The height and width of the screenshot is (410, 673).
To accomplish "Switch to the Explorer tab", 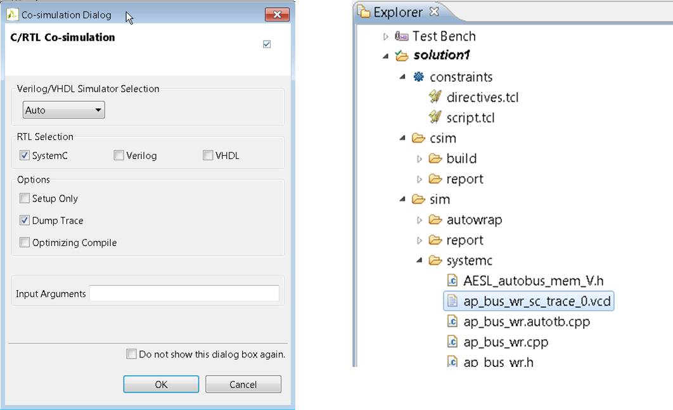I will click(x=390, y=12).
